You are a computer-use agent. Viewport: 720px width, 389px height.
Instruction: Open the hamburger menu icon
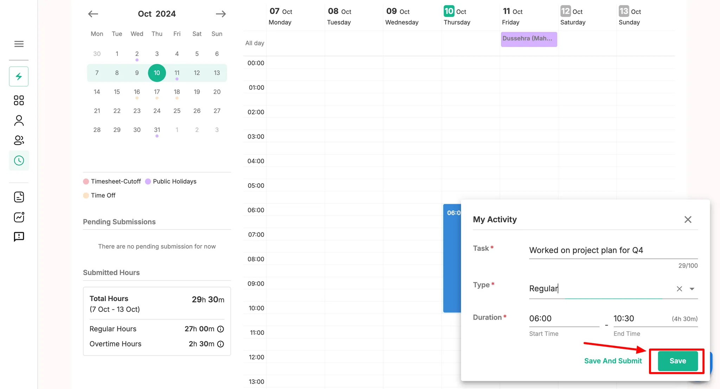tap(19, 44)
